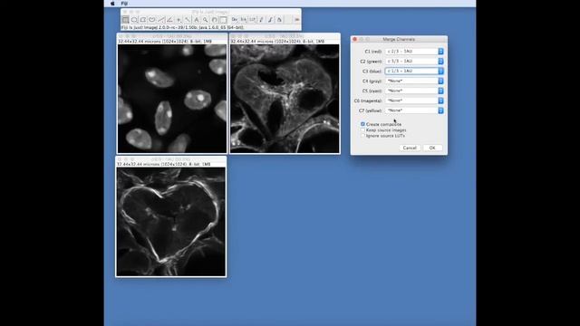Open the C5 (cyan) channel dropdown
Viewport: 580px width, 326px height.
pos(414,91)
